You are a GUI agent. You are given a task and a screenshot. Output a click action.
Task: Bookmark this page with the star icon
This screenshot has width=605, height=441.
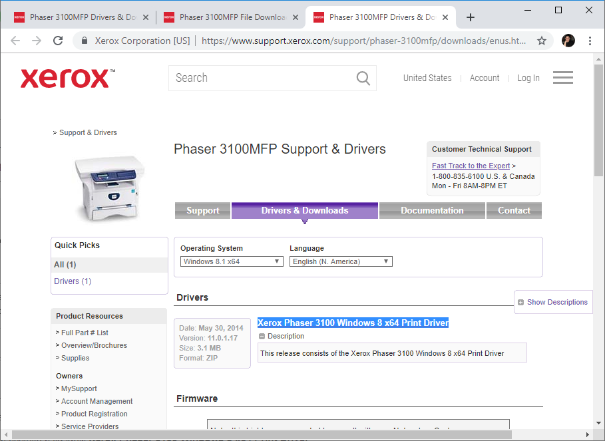tap(541, 41)
